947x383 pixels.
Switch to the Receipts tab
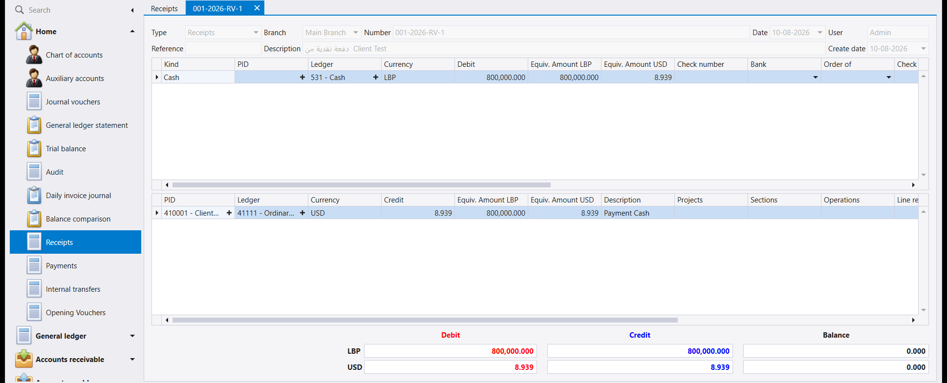164,8
